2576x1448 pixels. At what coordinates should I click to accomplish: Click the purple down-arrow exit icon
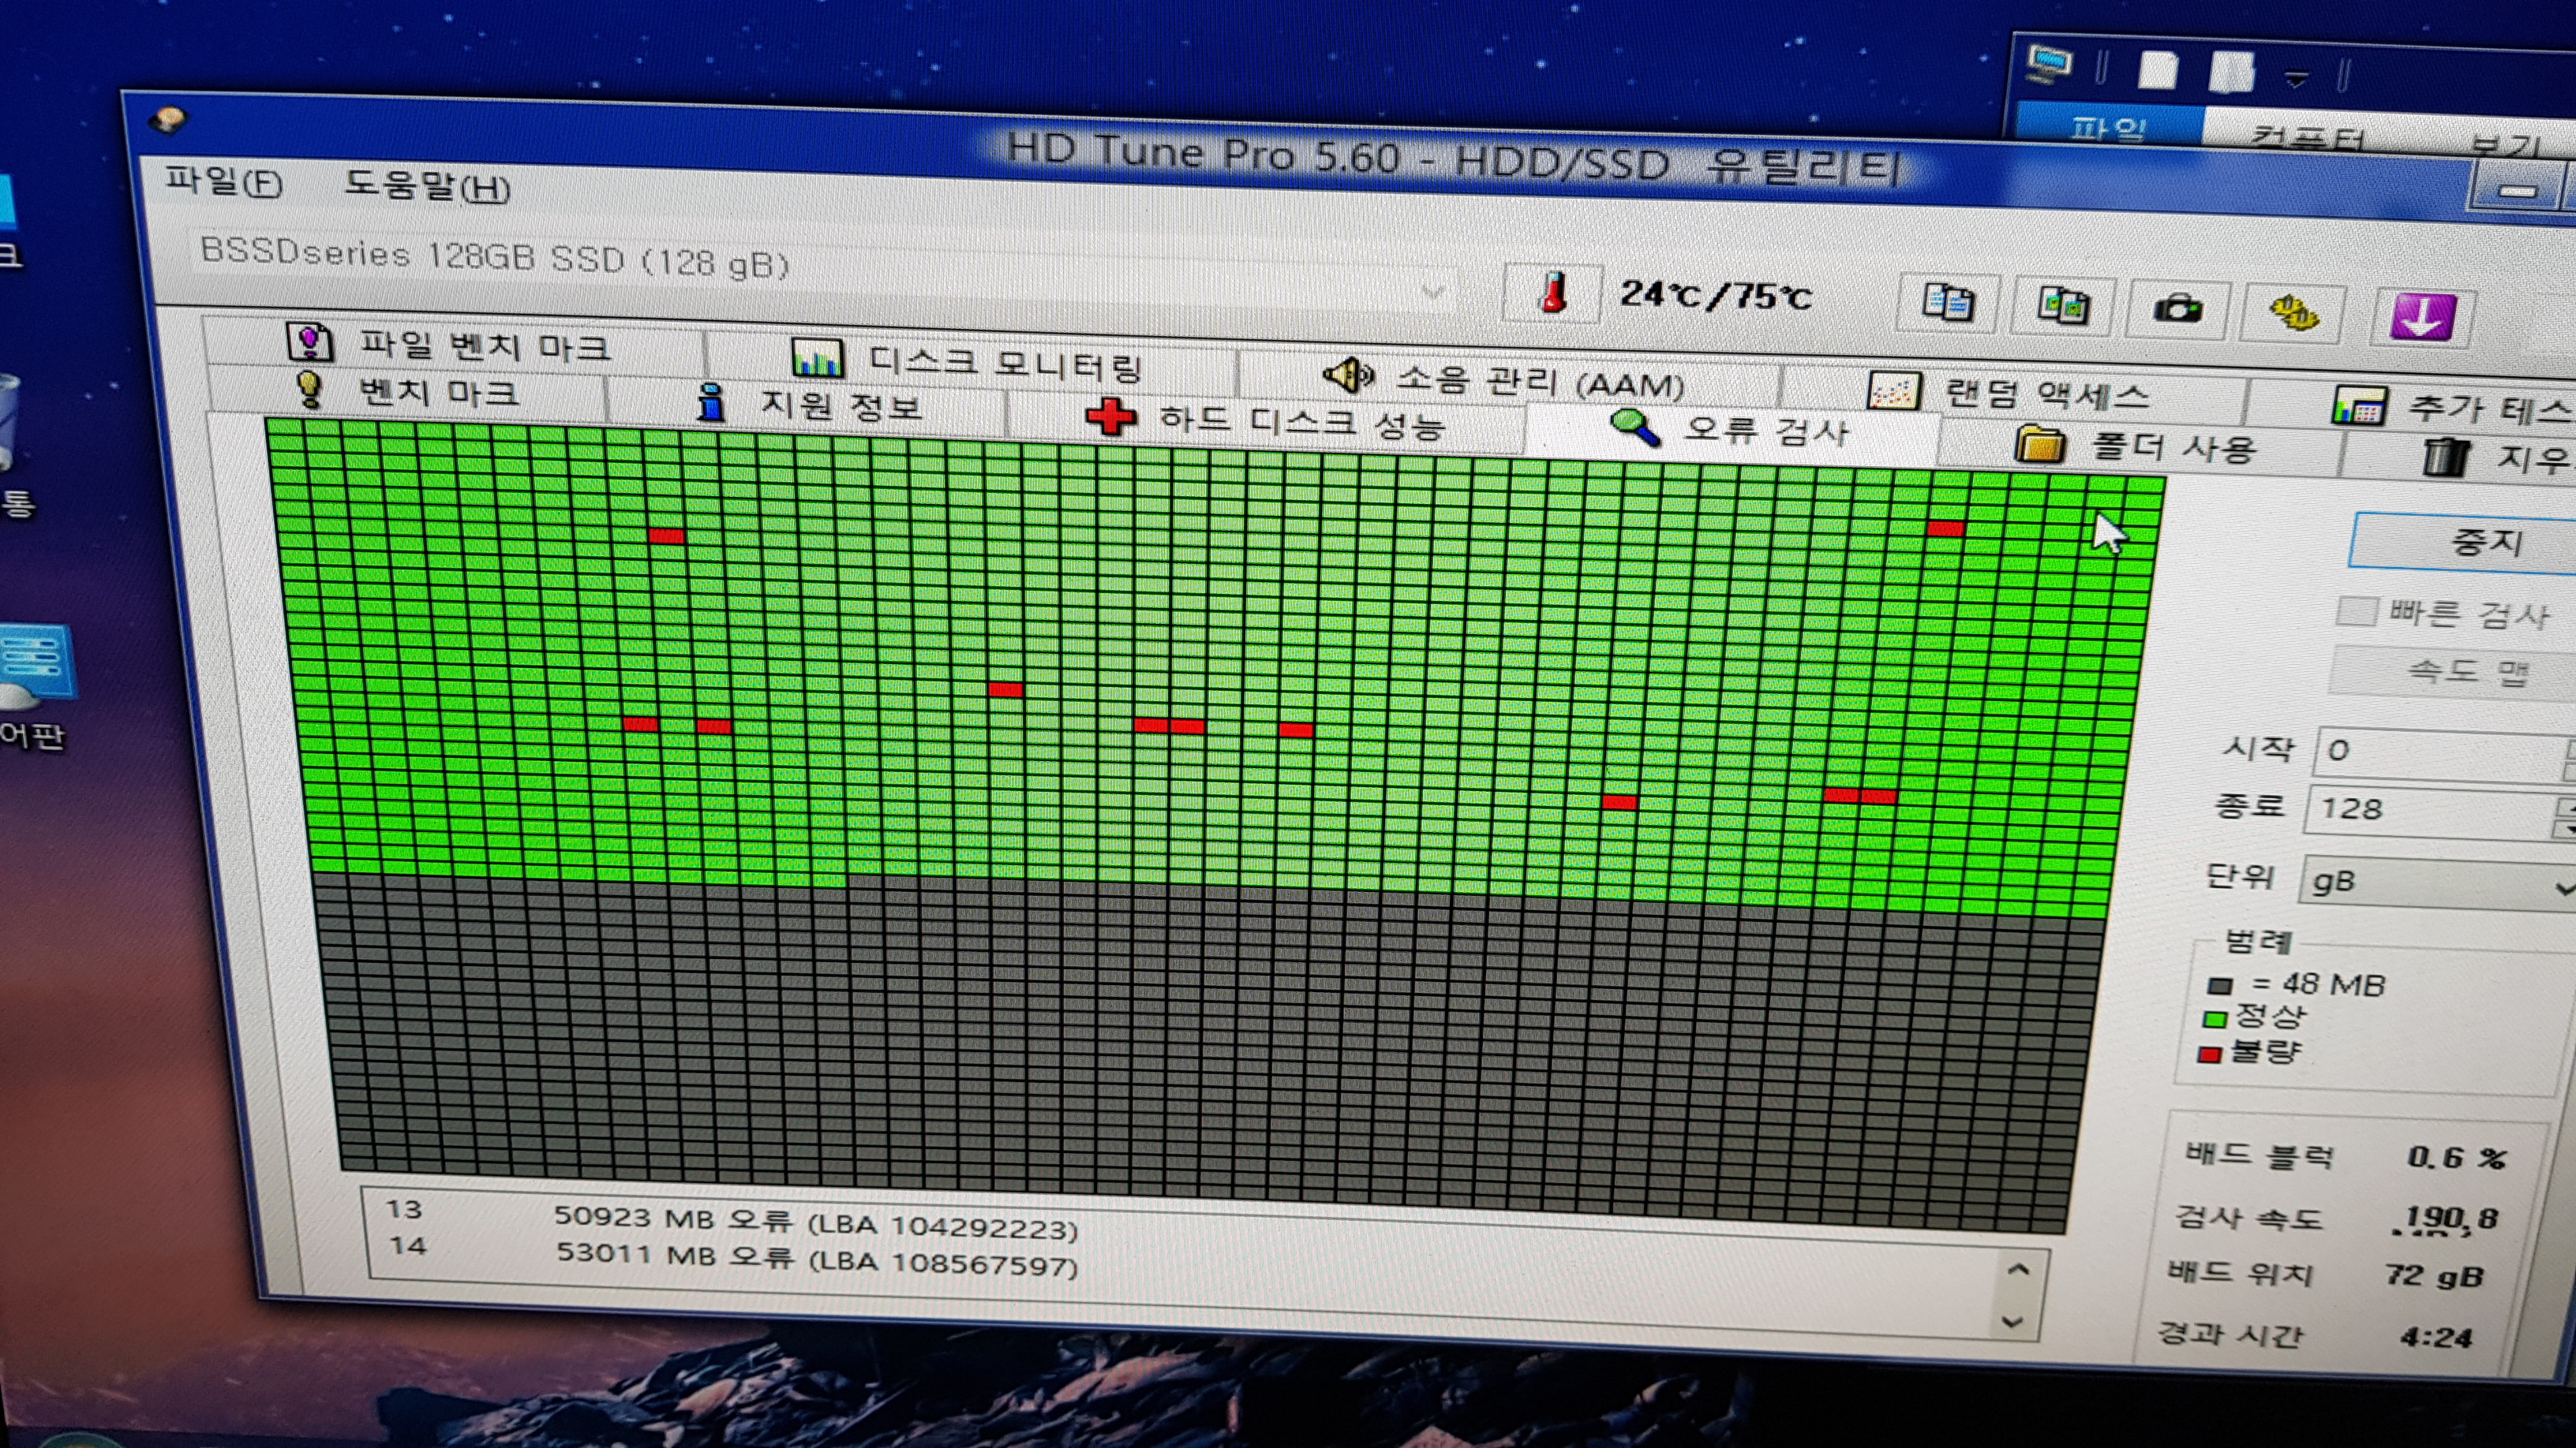tap(2421, 318)
